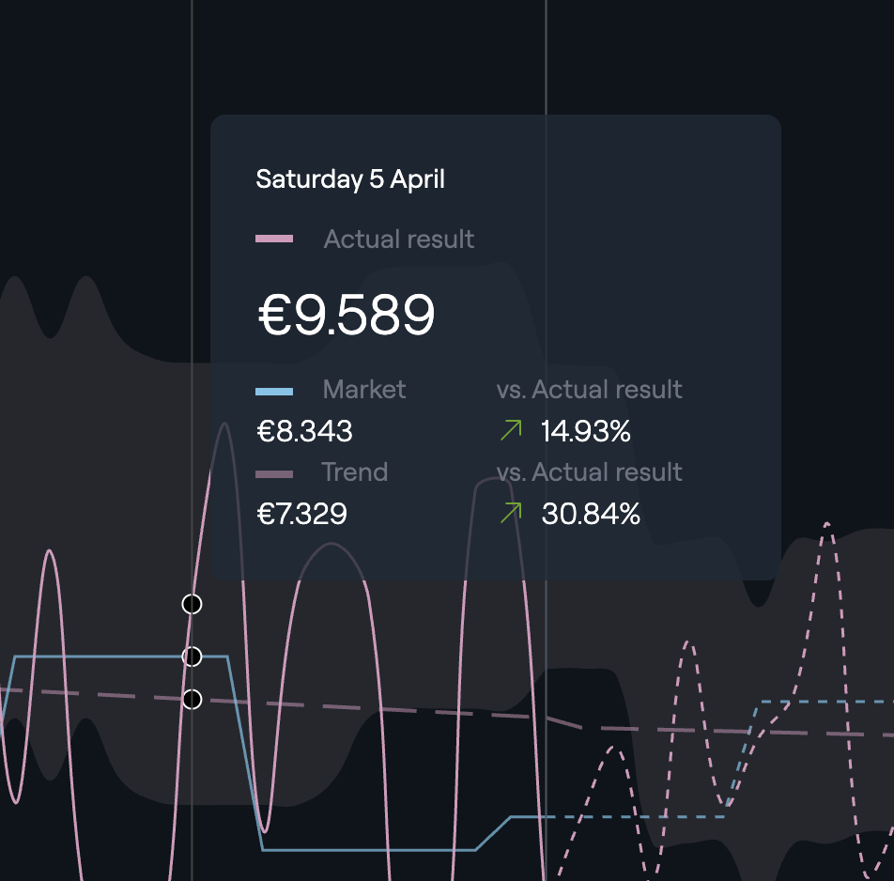Click the vs. Actual result label beside Trend

point(589,472)
